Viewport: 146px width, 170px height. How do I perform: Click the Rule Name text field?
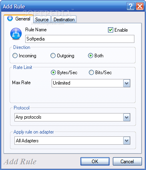coord(80,39)
